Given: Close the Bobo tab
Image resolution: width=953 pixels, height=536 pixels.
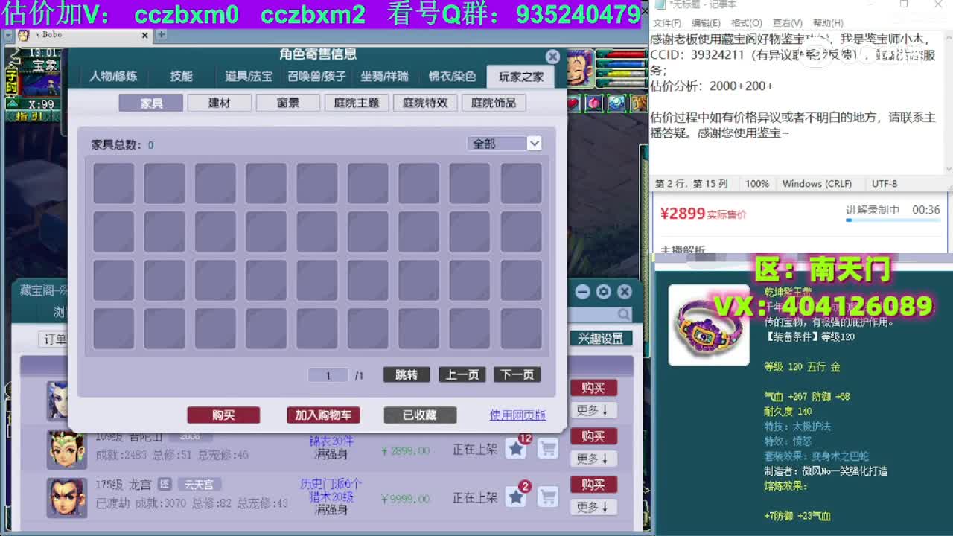Looking at the screenshot, I should [145, 35].
